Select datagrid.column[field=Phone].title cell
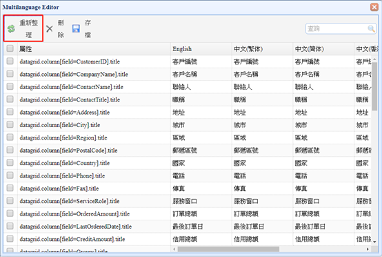The image size is (382, 257). (94, 175)
